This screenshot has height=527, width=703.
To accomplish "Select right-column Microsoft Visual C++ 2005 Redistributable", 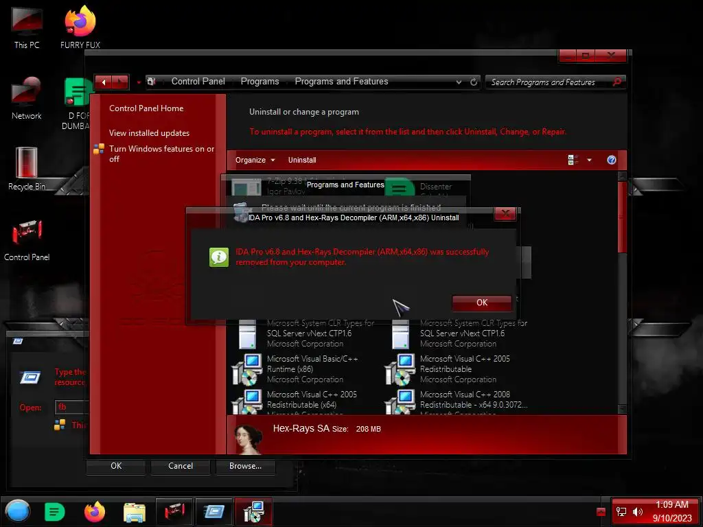I will (457, 369).
